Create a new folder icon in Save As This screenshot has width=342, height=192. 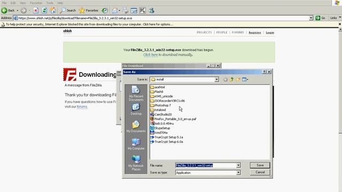coord(238,79)
